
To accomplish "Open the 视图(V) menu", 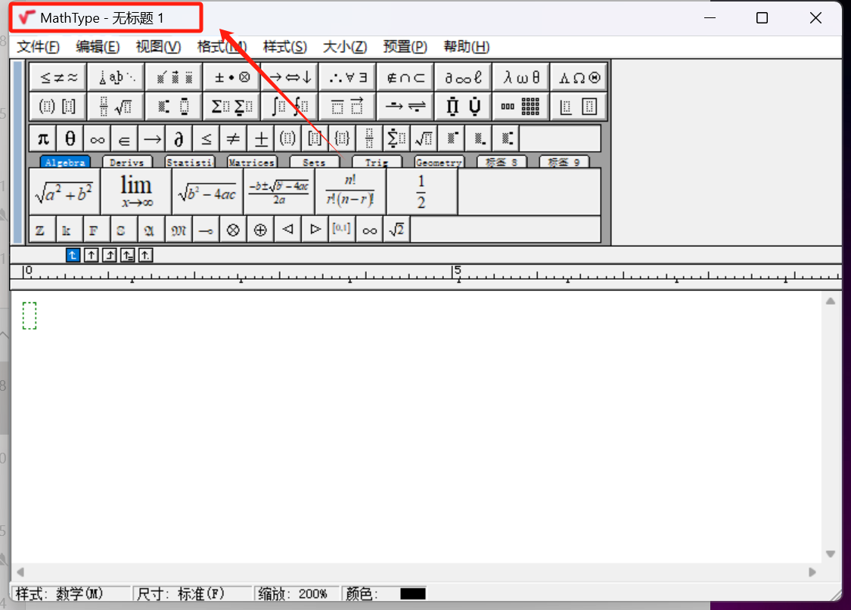I will click(x=158, y=47).
